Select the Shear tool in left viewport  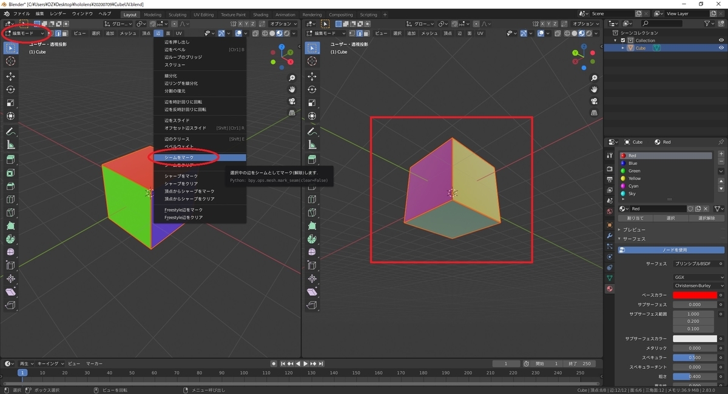[x=10, y=293]
